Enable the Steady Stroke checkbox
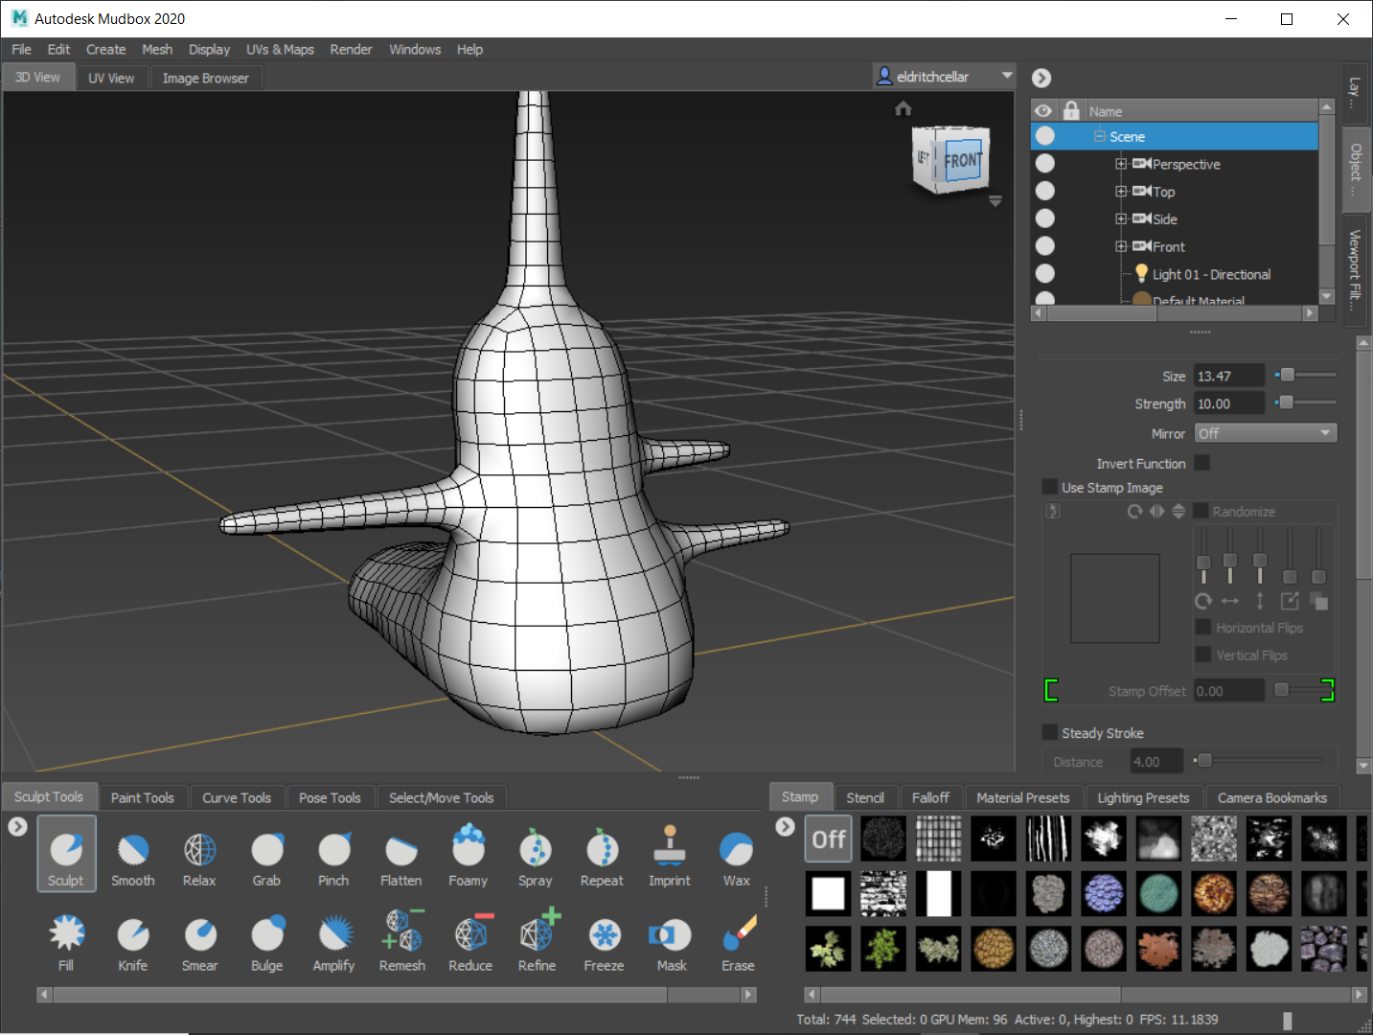The height and width of the screenshot is (1035, 1373). point(1050,732)
